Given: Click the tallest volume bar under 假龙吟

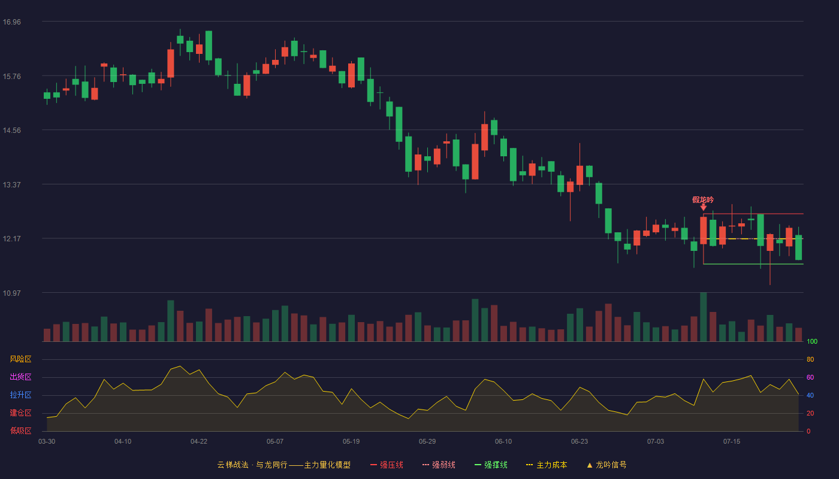Looking at the screenshot, I should point(704,317).
